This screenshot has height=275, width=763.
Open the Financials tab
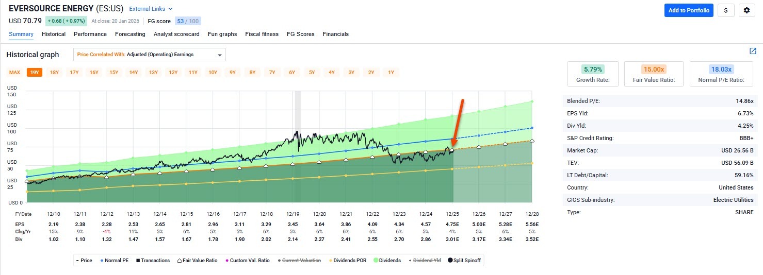[x=336, y=34]
